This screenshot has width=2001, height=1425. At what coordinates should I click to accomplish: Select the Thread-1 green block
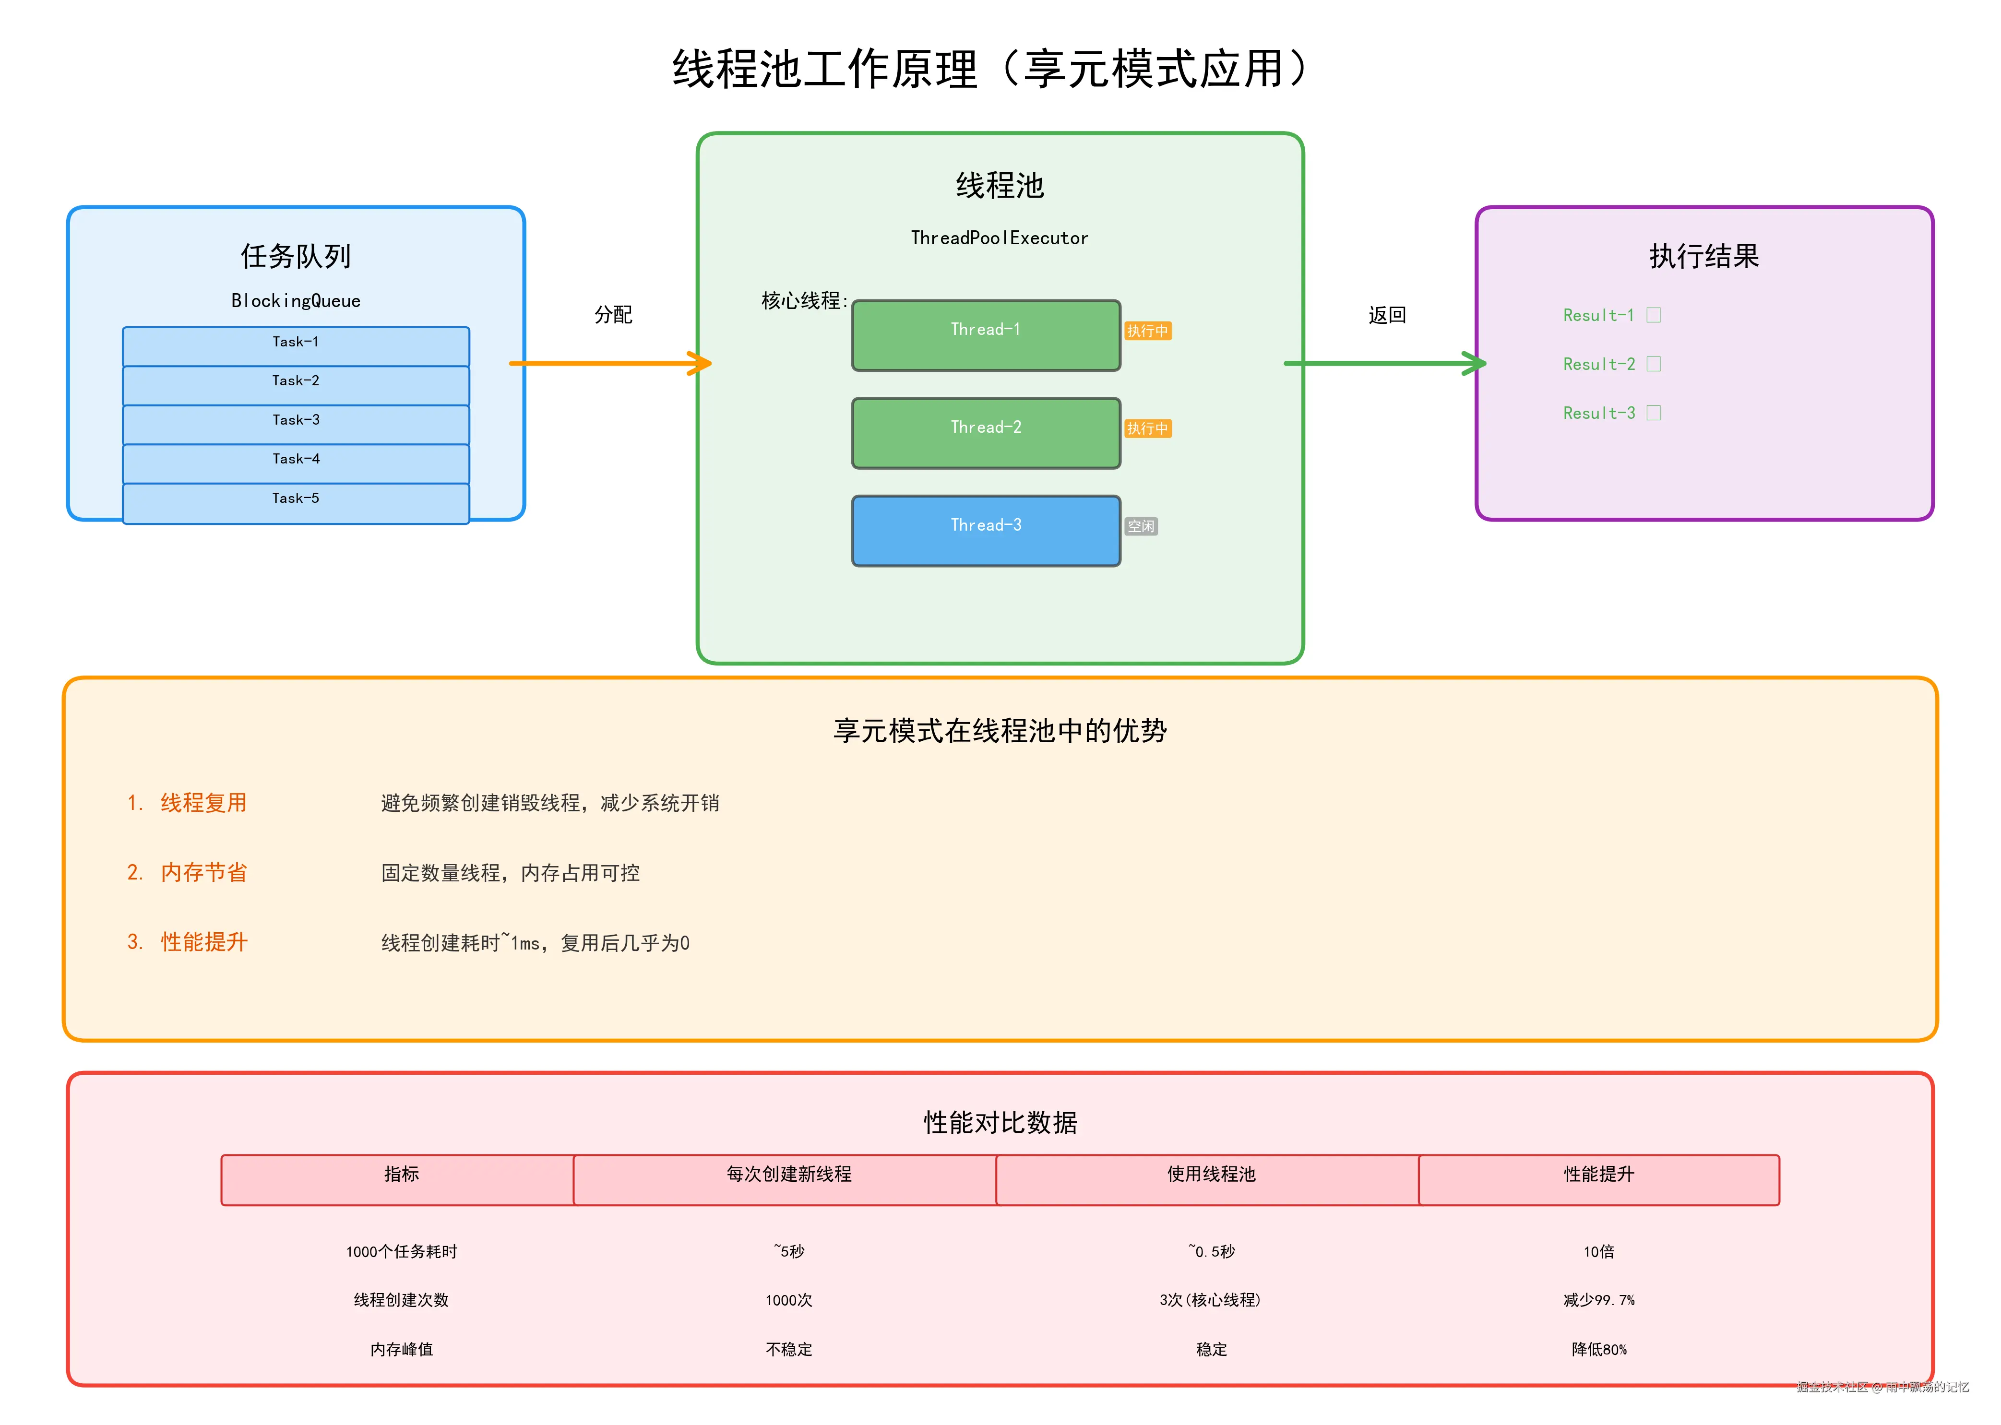point(986,335)
